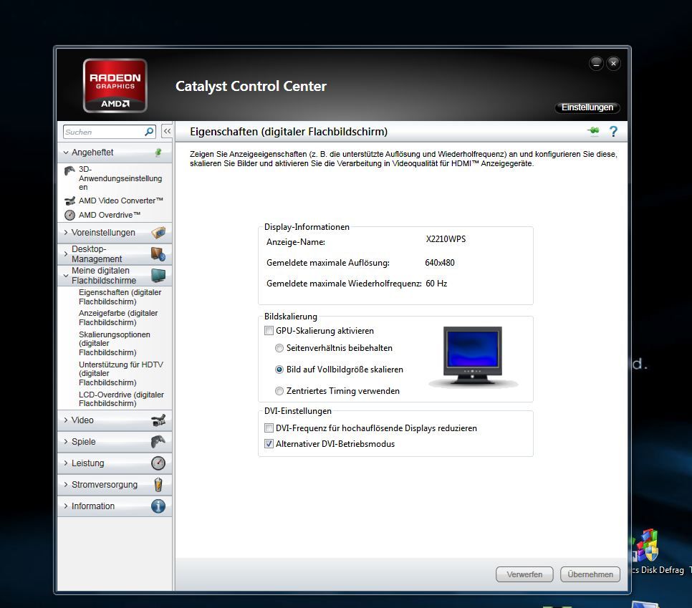Click the green pin icon in Angeheftet header
The image size is (692, 608).
[x=158, y=153]
